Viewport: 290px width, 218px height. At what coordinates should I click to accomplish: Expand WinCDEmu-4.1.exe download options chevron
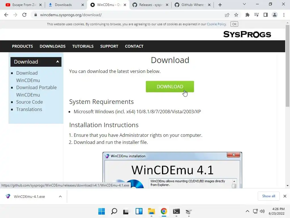60,196
